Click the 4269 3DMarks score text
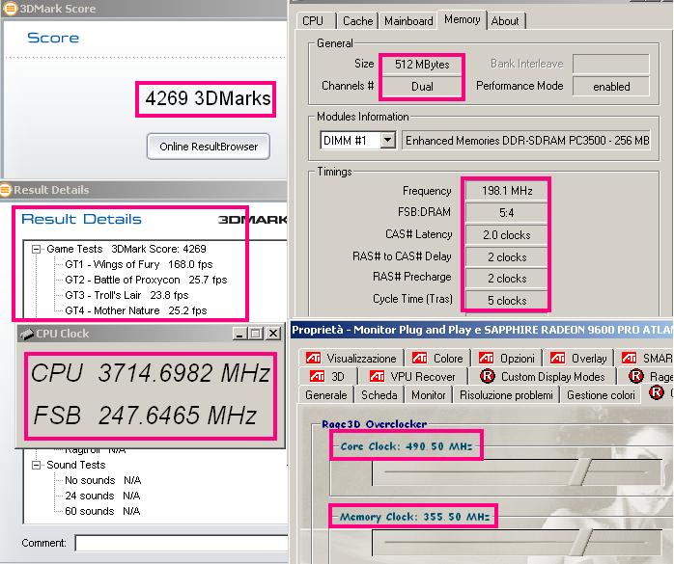 pyautogui.click(x=208, y=98)
